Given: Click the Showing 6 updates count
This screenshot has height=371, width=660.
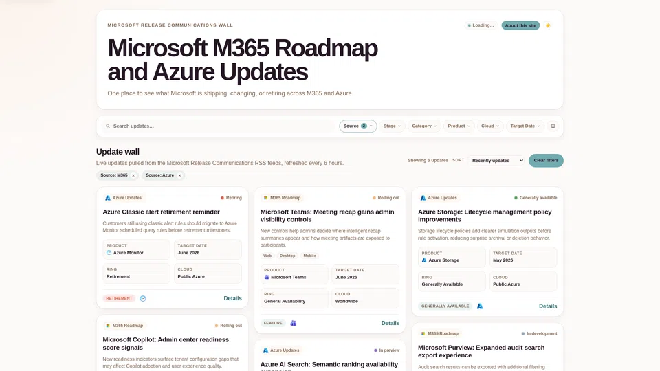Looking at the screenshot, I should [x=428, y=160].
